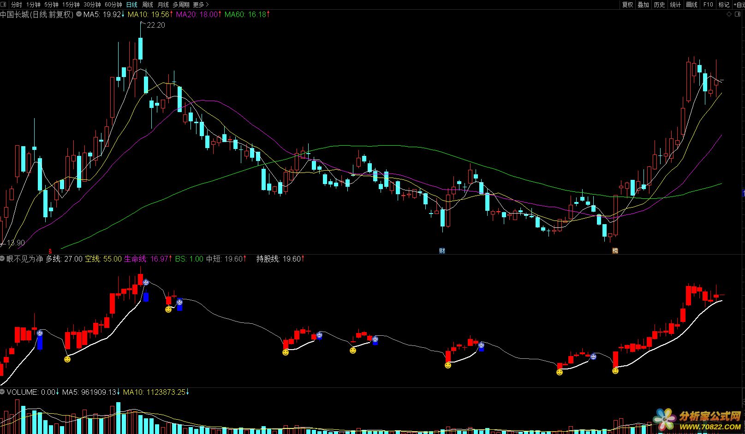This screenshot has width=745, height=434.
Task: Select the 月线 monthly chart tab
Action: [x=163, y=5]
